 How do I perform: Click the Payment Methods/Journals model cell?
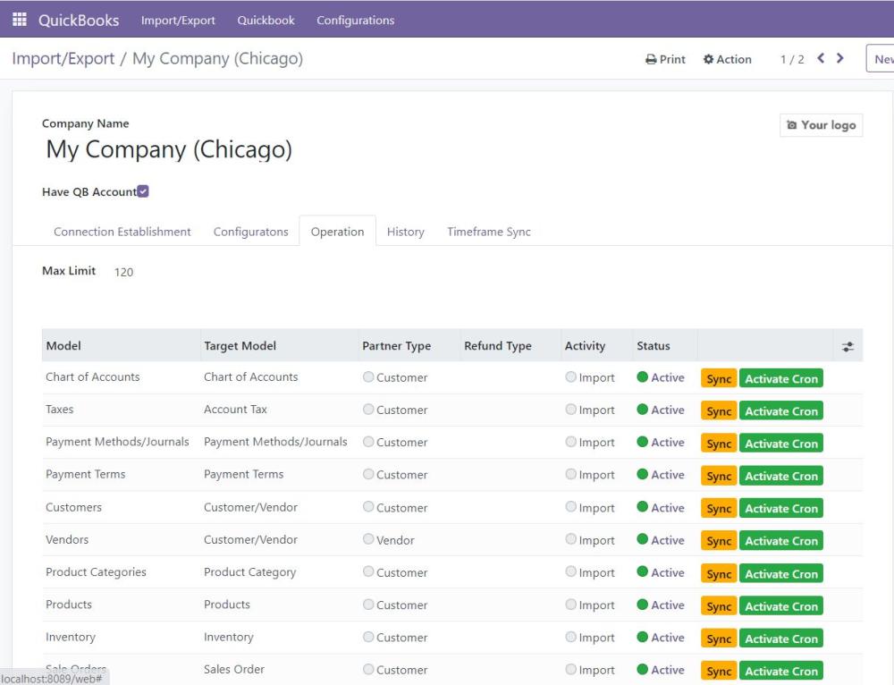tap(117, 442)
